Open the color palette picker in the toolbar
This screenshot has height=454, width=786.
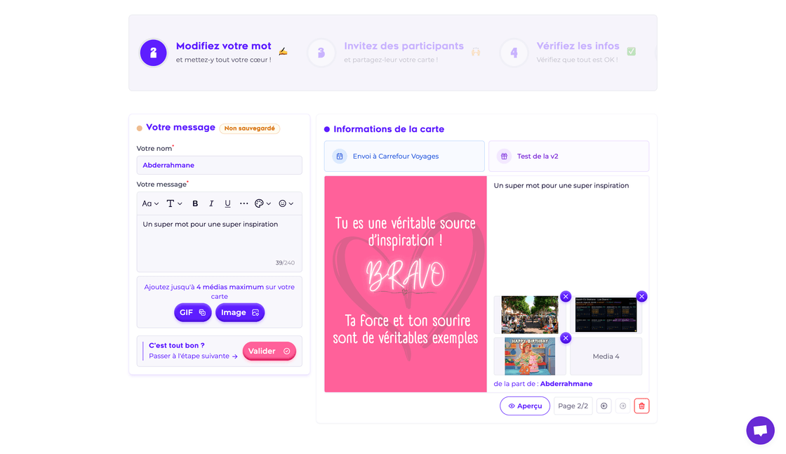click(x=258, y=203)
